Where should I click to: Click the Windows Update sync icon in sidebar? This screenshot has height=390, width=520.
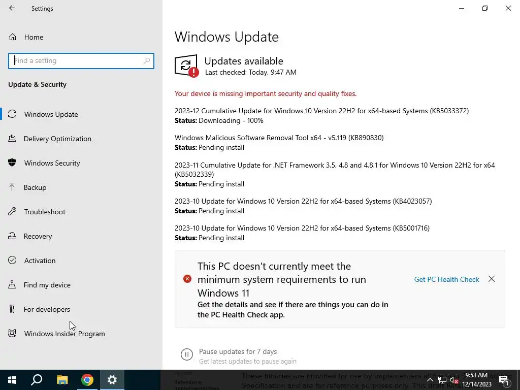[12, 114]
